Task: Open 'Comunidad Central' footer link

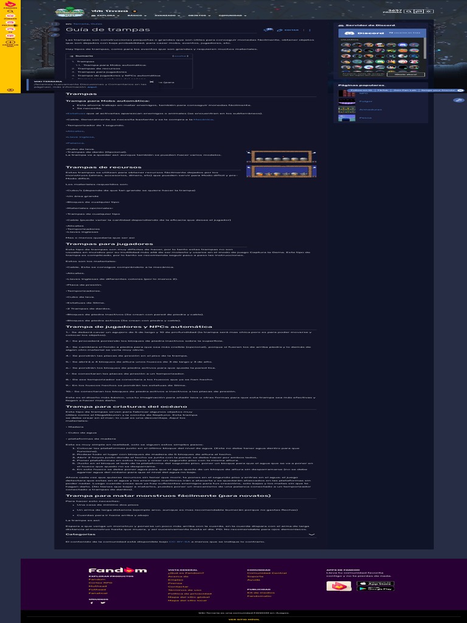Action: coord(267,573)
